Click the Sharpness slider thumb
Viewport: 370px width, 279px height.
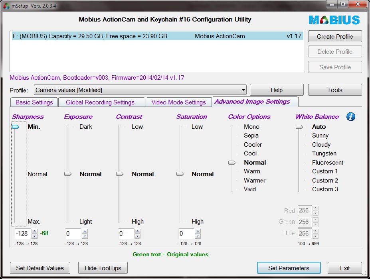(x=16, y=127)
